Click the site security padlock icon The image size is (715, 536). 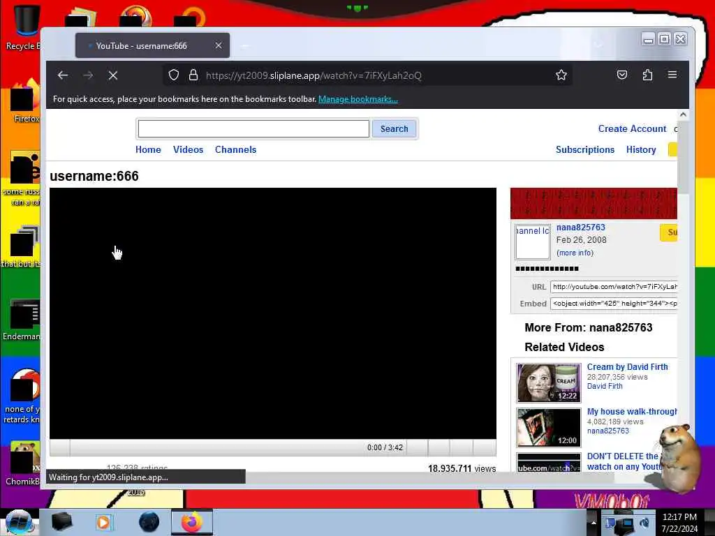pyautogui.click(x=193, y=75)
